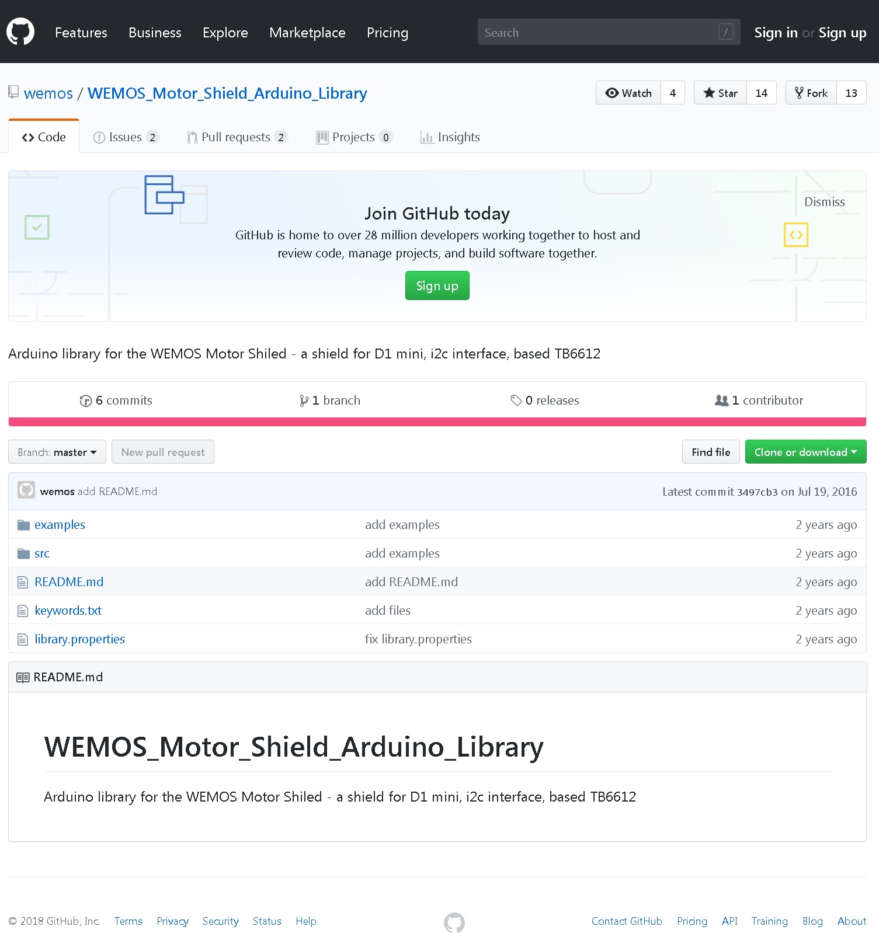Open the examples folder
This screenshot has width=879, height=937.
coord(60,525)
